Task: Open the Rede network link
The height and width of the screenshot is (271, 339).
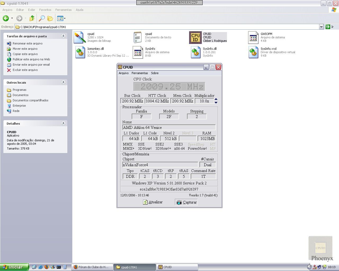Action: pos(16,111)
